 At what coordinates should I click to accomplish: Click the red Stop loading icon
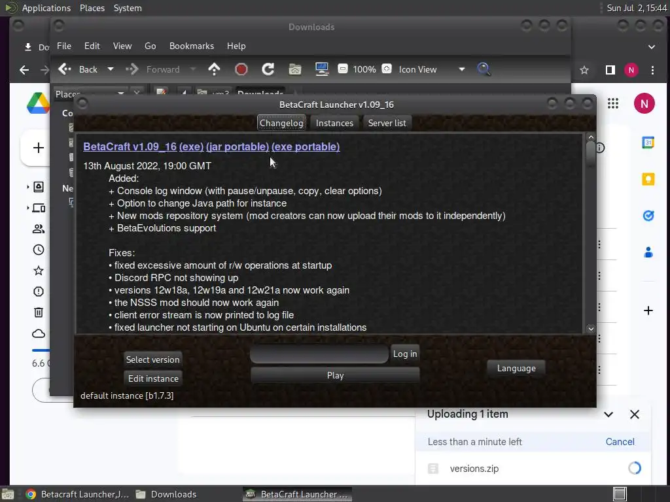tap(241, 69)
